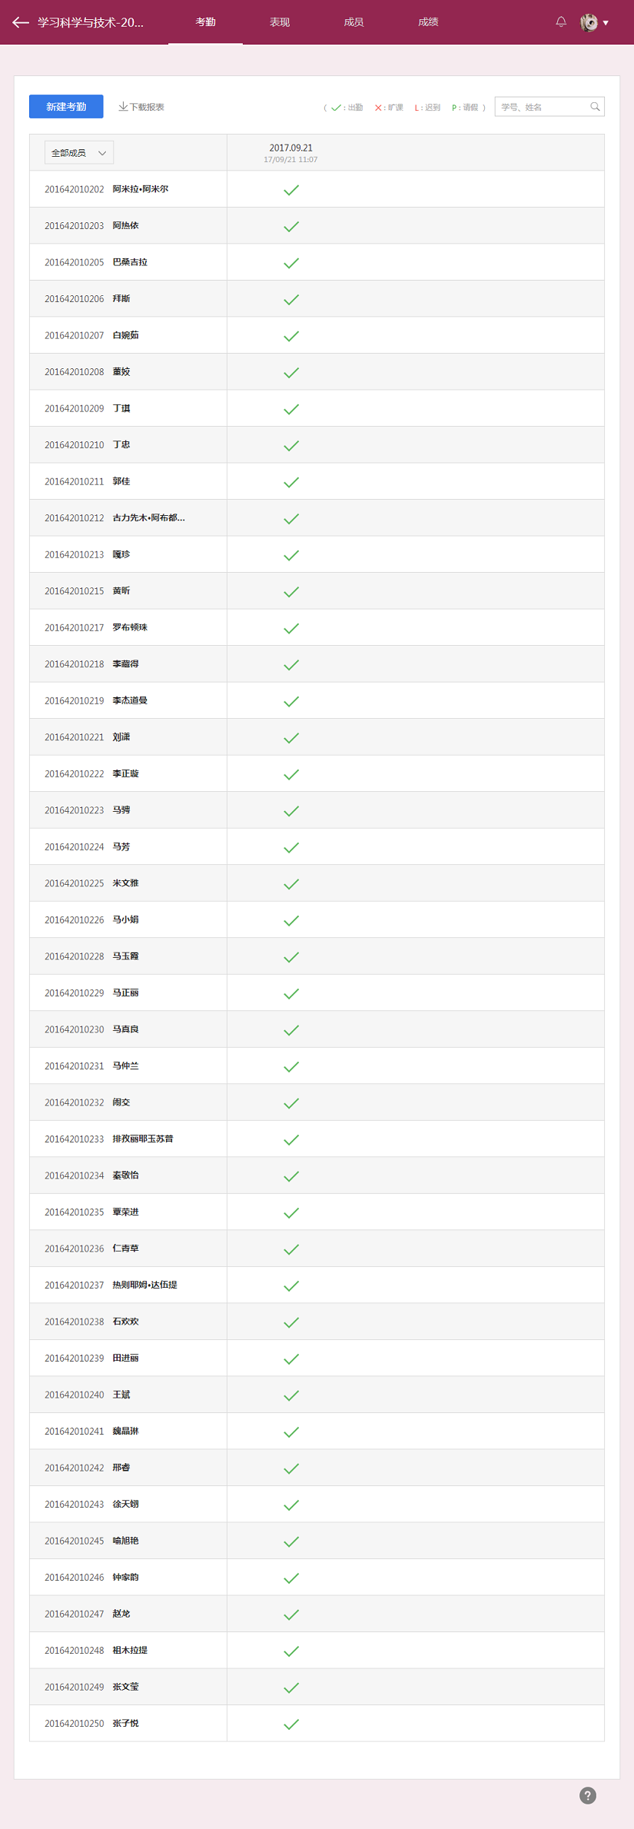Click the 新建考勤 button

[x=66, y=107]
